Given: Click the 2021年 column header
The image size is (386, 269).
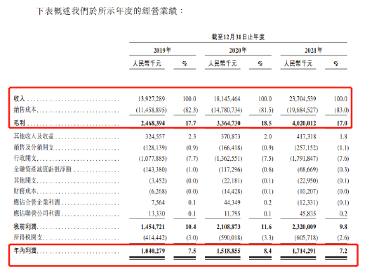Looking at the screenshot, I should point(314,51).
